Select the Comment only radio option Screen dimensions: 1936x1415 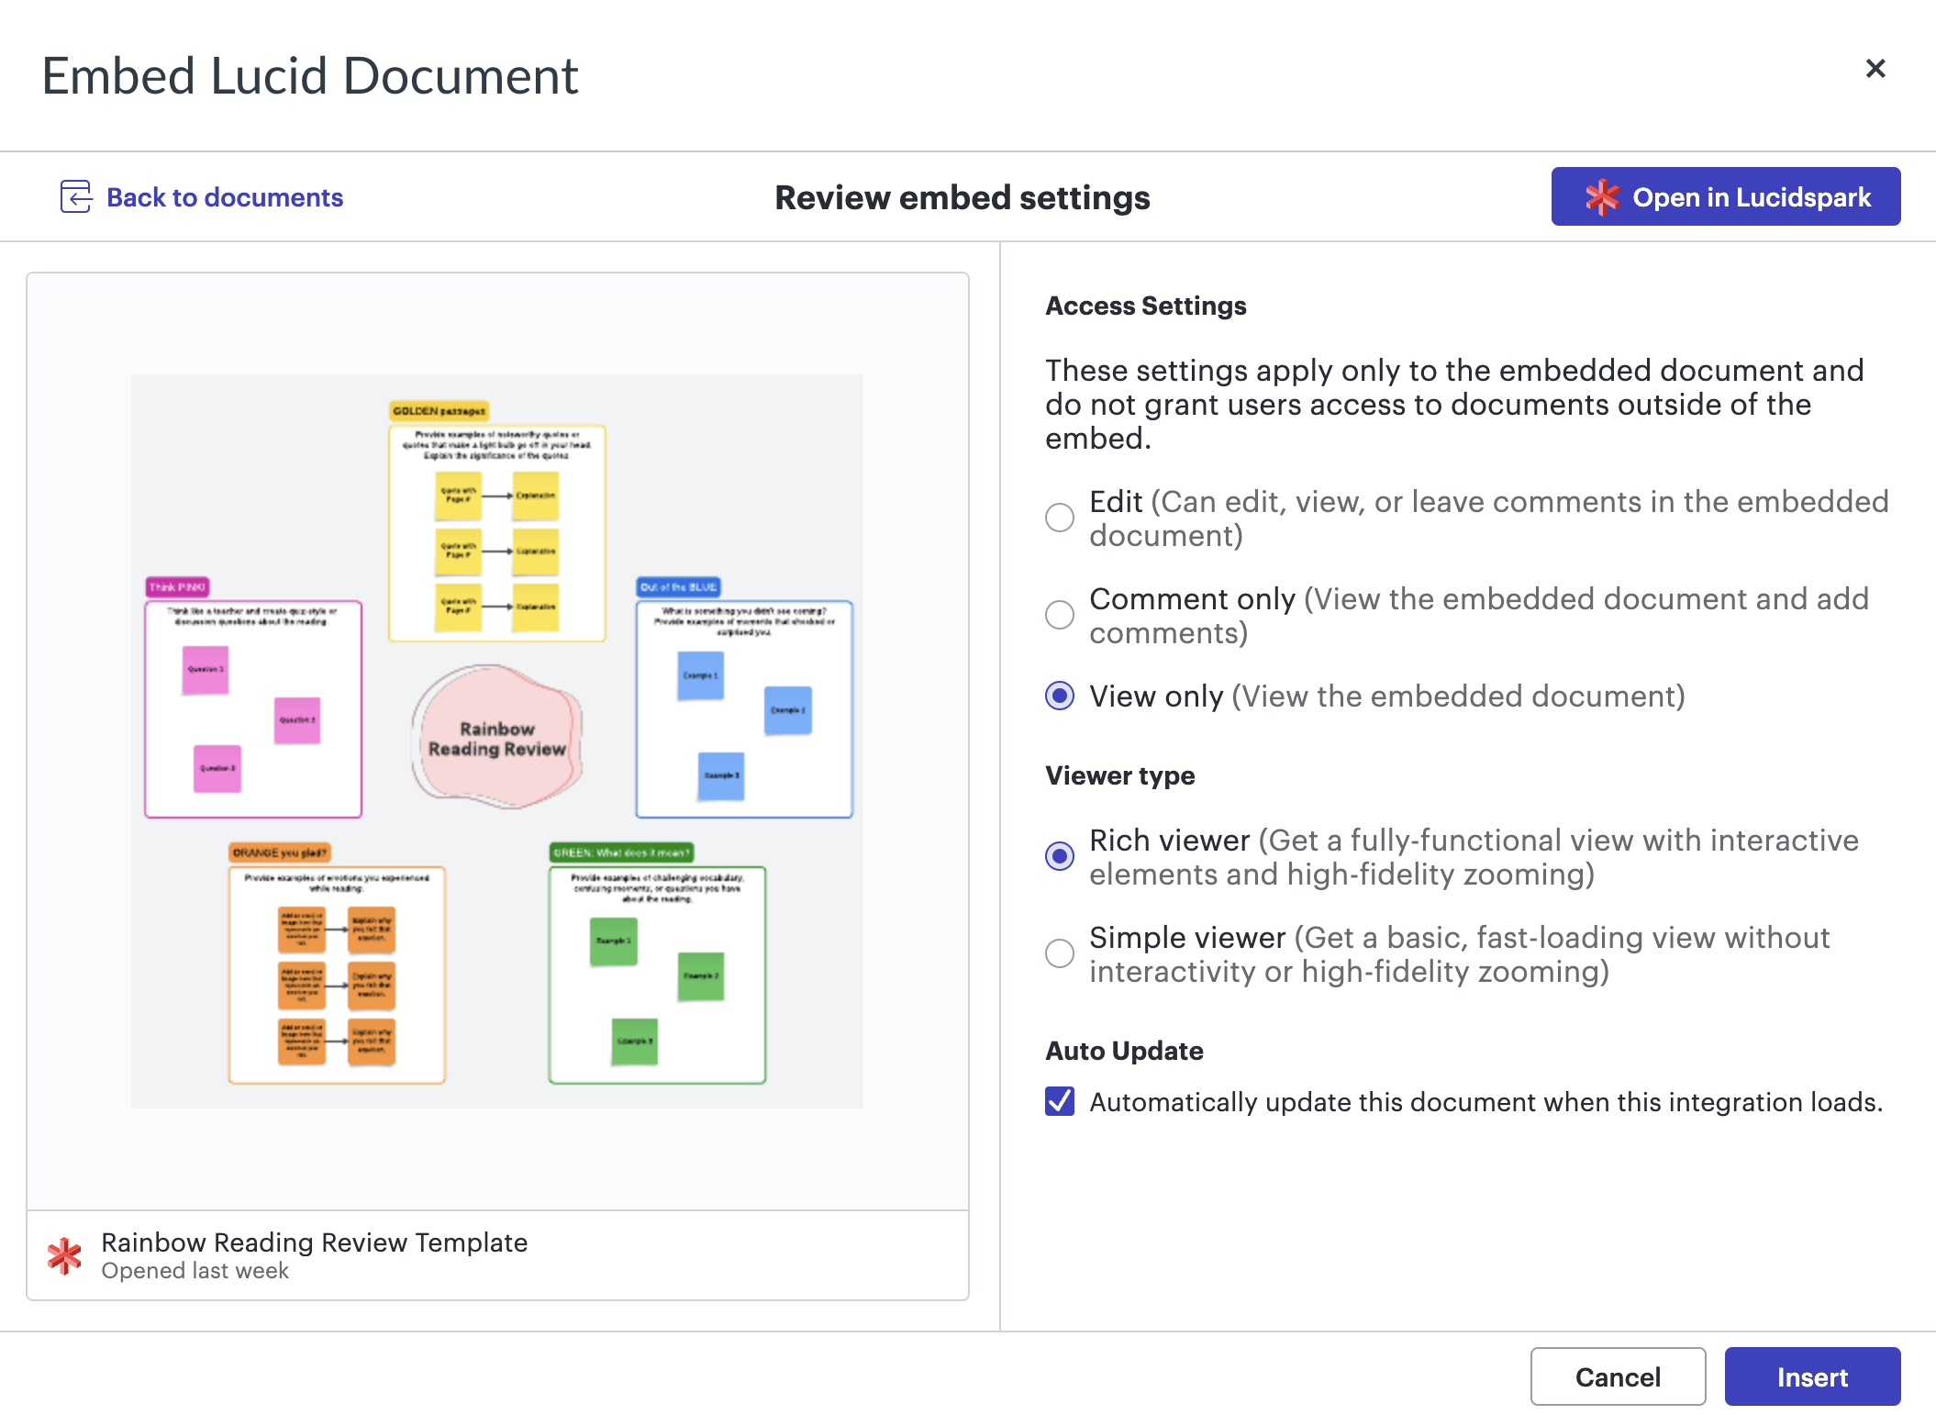tap(1060, 615)
